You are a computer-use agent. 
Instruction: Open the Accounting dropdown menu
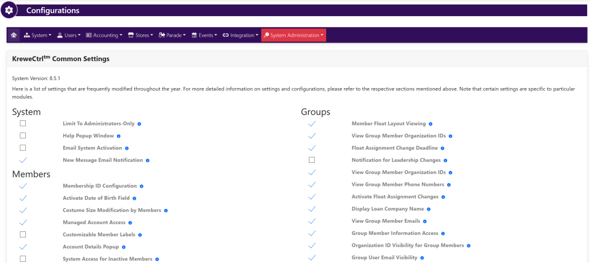coord(104,35)
